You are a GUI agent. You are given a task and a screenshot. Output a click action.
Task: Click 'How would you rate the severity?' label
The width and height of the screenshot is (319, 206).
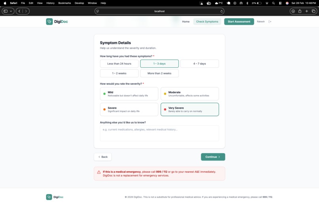tap(121, 84)
